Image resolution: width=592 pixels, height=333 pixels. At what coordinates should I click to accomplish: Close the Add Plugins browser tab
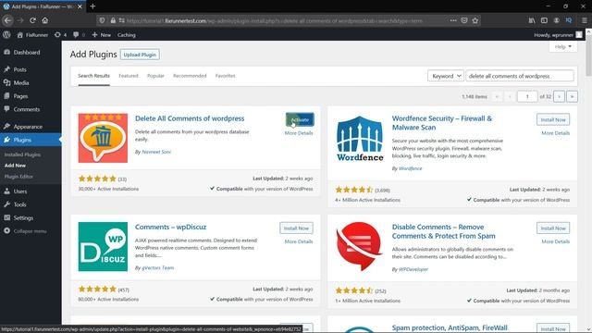pos(80,6)
